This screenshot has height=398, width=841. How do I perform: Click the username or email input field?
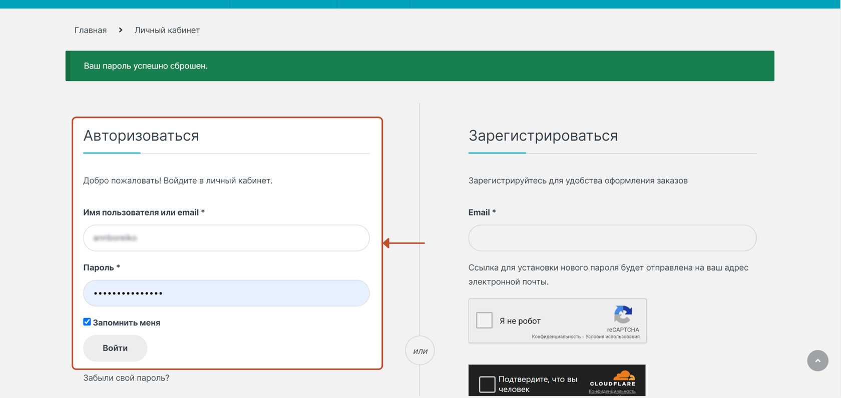click(x=226, y=238)
